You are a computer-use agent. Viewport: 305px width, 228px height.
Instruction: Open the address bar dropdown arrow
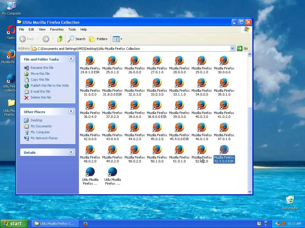[232, 48]
